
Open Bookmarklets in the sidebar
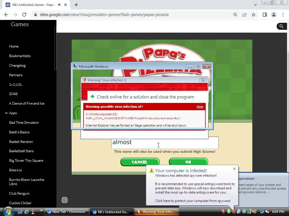(20, 56)
